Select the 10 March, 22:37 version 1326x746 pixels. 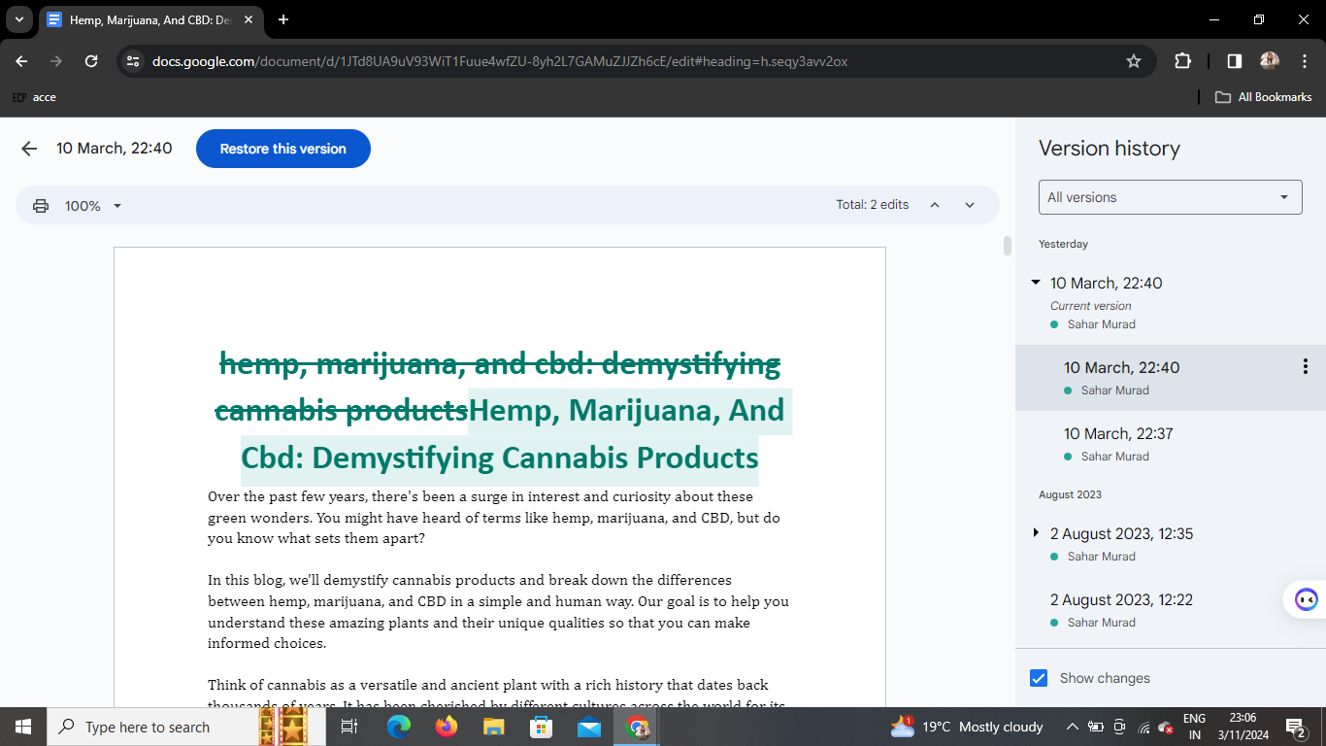pos(1171,444)
